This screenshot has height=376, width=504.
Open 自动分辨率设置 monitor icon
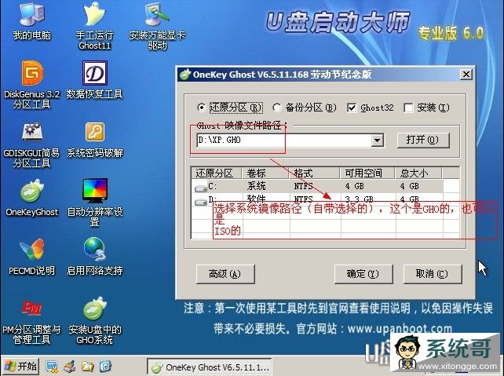point(95,190)
